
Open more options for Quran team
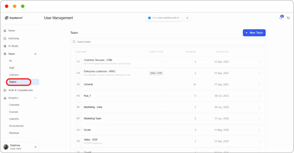[x=259, y=130]
